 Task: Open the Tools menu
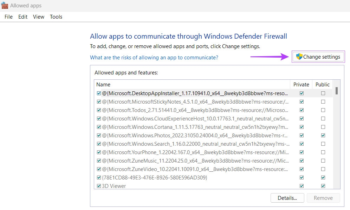click(x=56, y=17)
